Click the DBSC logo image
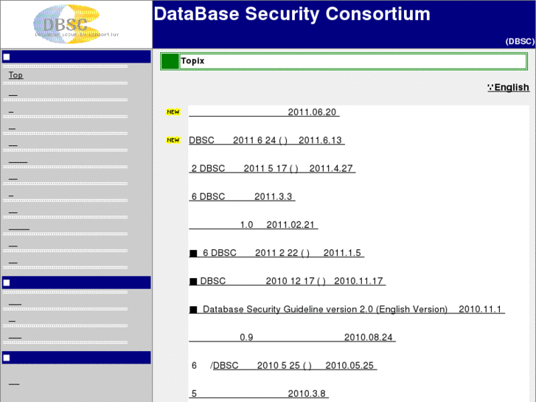The width and height of the screenshot is (536, 402). [x=76, y=24]
